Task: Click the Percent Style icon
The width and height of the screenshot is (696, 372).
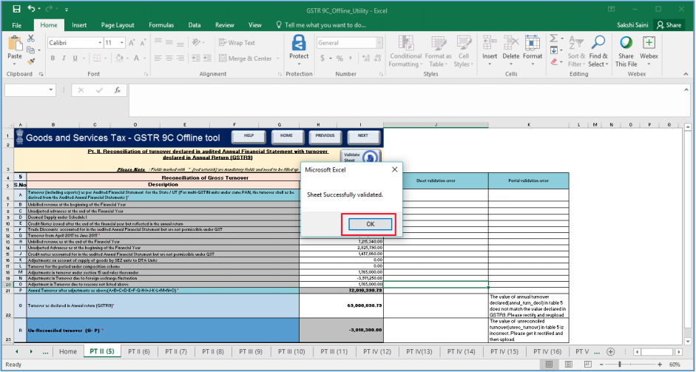Action: pos(339,58)
